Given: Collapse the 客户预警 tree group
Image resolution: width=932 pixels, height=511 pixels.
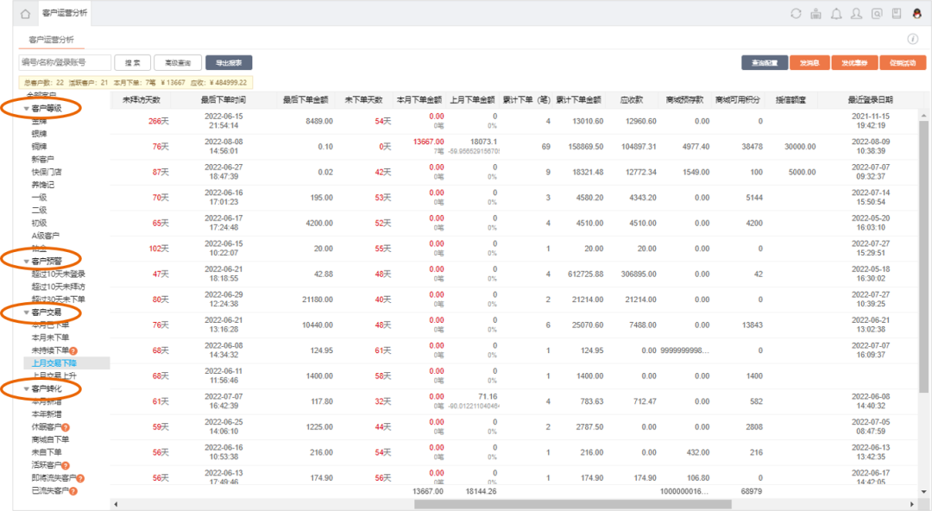Looking at the screenshot, I should 27,261.
